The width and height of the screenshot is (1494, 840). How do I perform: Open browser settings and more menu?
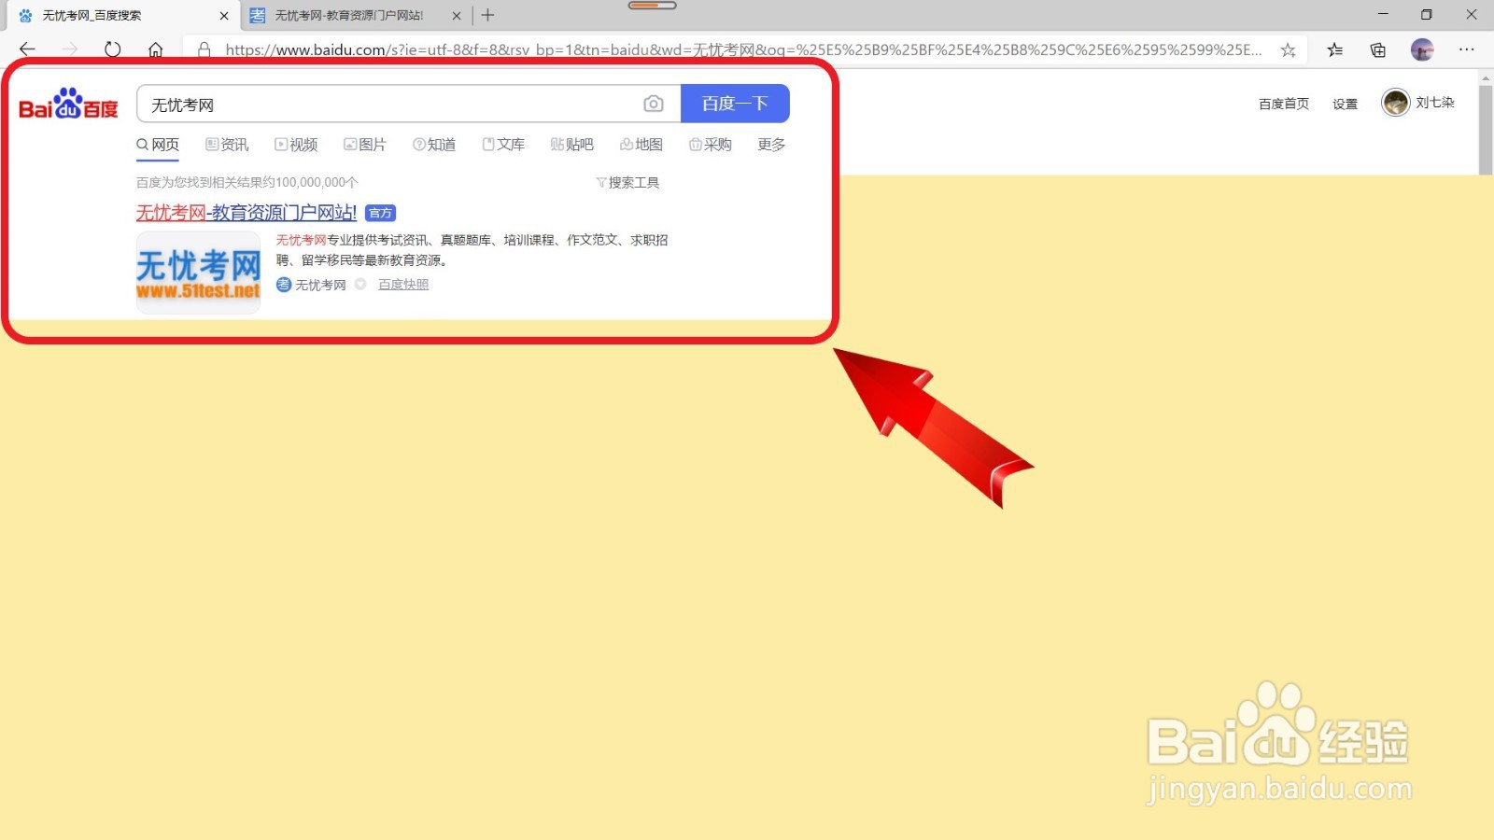click(1467, 49)
